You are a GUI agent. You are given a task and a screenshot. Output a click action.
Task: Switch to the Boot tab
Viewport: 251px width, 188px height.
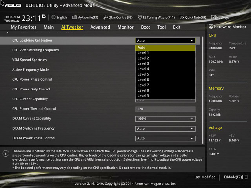146,27
